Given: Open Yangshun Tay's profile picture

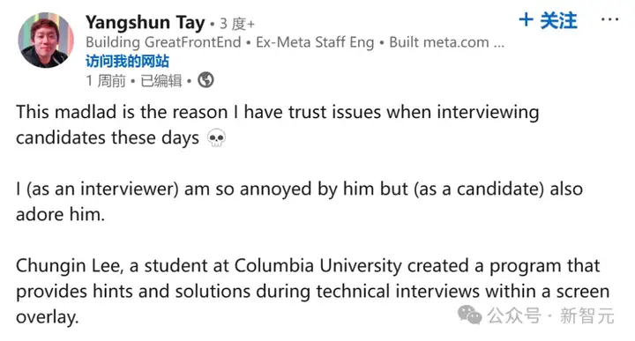Looking at the screenshot, I should tap(46, 40).
